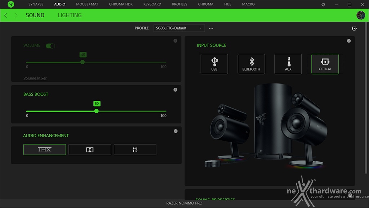Open the Chroma tab

[x=206, y=4]
